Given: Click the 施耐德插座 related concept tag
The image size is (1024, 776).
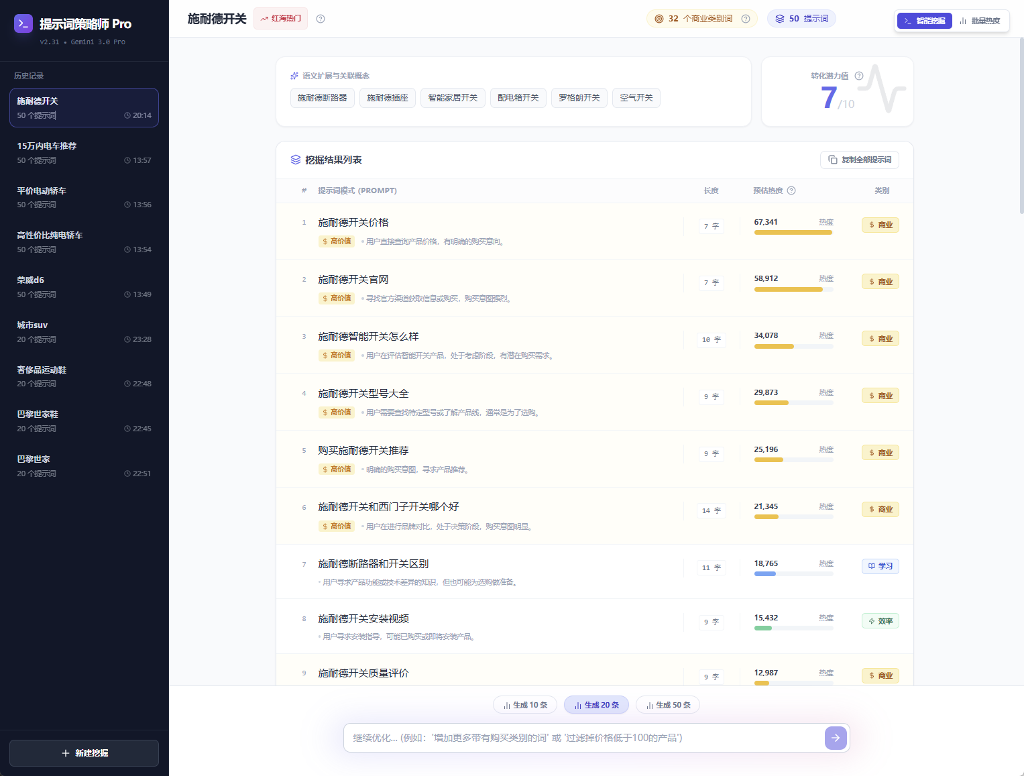Looking at the screenshot, I should [388, 98].
